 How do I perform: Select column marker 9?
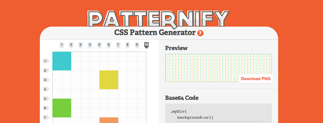click(x=137, y=45)
